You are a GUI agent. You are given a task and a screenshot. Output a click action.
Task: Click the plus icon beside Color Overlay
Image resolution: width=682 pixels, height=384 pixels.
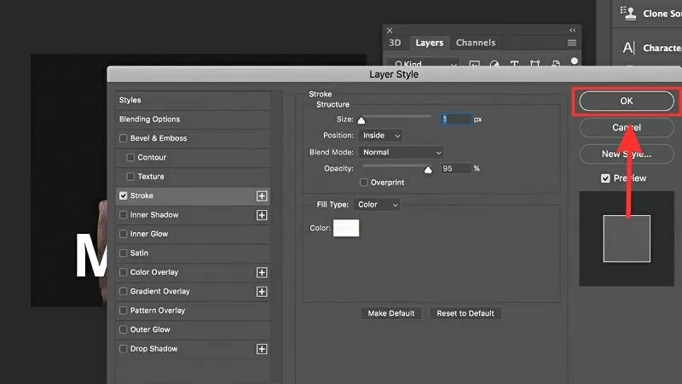coord(262,272)
